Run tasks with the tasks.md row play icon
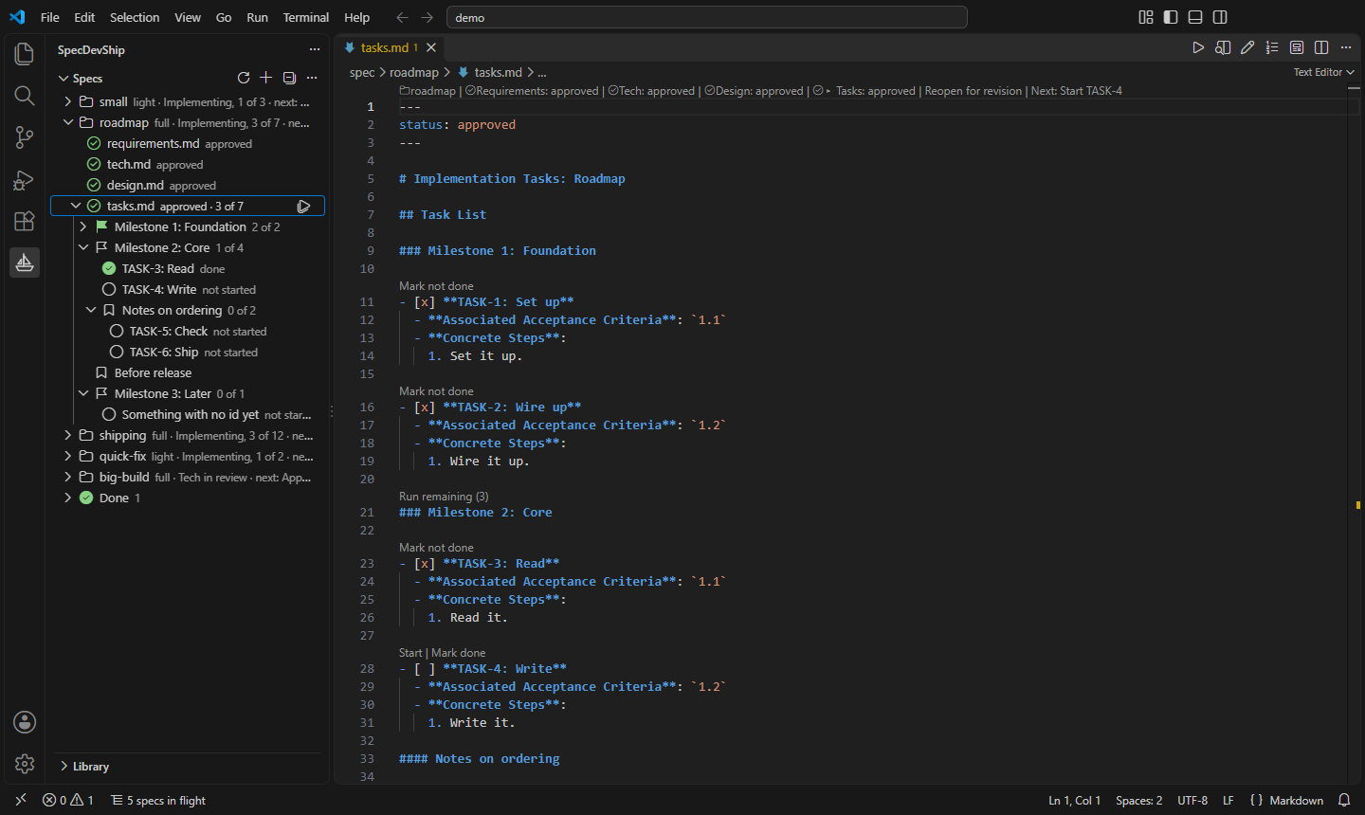Screen dimensions: 1365x815 coord(303,206)
